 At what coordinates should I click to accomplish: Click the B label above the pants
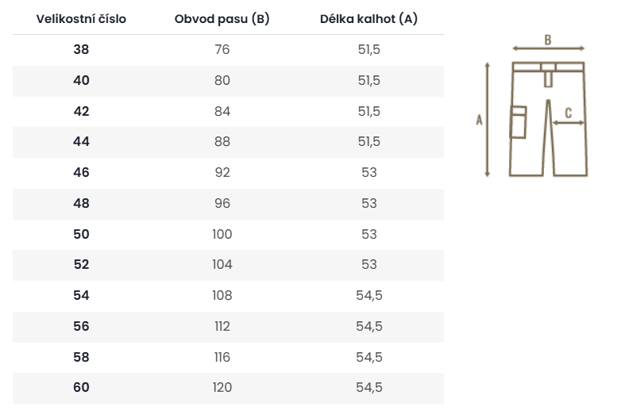(548, 39)
